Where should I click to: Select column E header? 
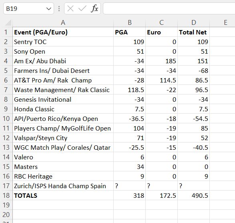223,23
